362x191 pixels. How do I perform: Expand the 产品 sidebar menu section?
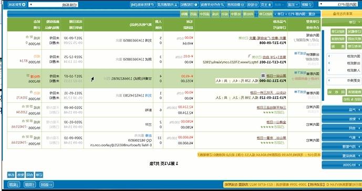click(x=342, y=110)
